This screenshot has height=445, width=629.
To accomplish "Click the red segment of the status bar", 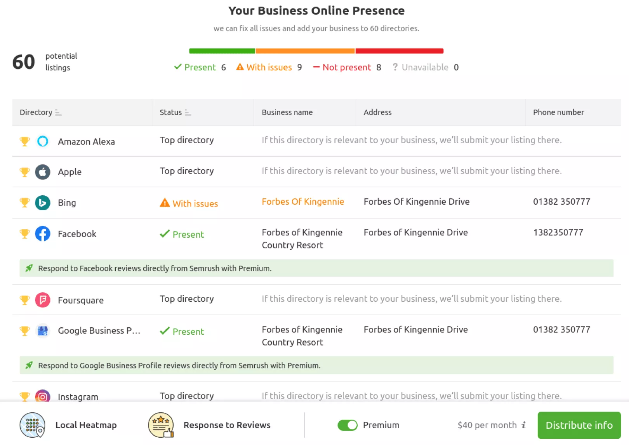I will pos(399,51).
